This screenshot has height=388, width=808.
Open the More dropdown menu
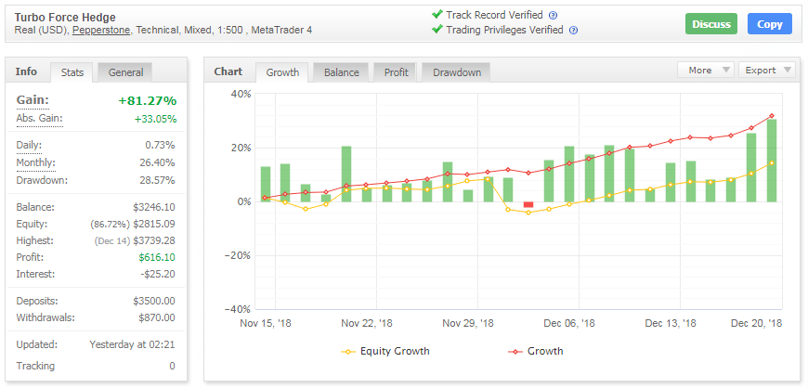coord(706,71)
